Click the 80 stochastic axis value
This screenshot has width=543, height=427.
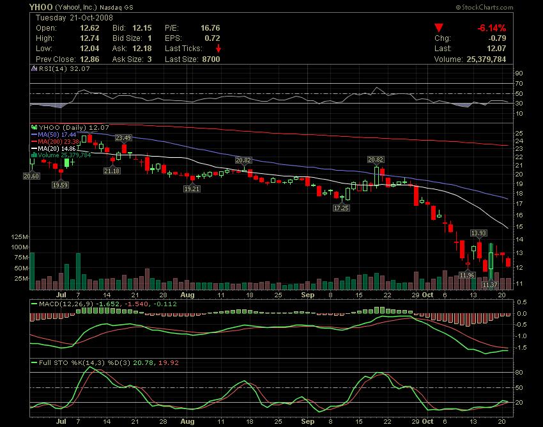[519, 372]
